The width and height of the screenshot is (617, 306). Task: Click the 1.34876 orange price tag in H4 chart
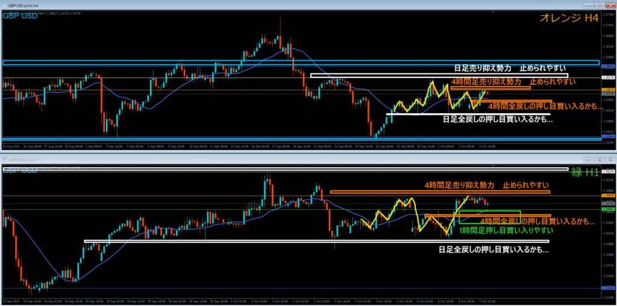[x=608, y=90]
